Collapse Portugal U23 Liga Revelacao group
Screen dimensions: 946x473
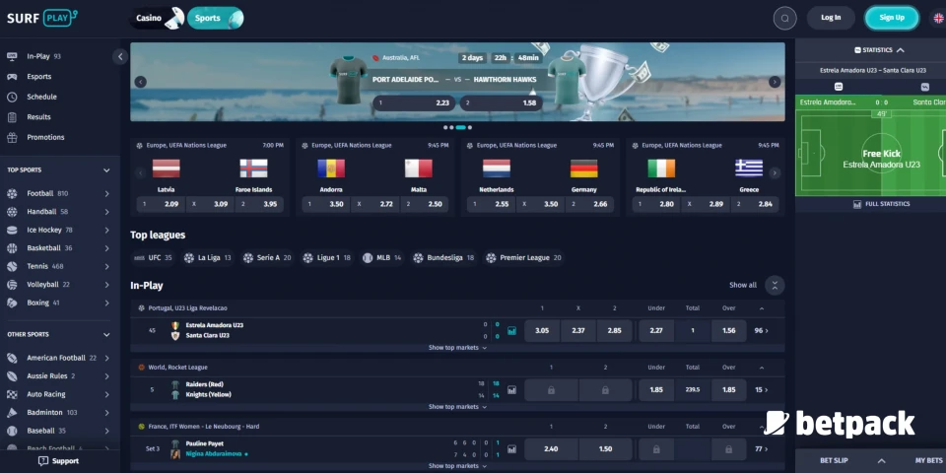(x=762, y=308)
